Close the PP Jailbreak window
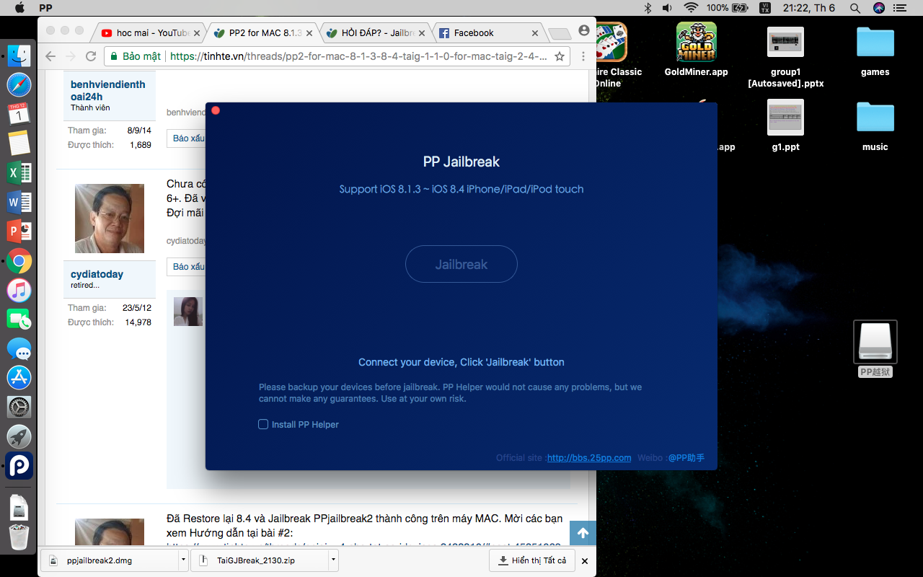 tap(216, 110)
